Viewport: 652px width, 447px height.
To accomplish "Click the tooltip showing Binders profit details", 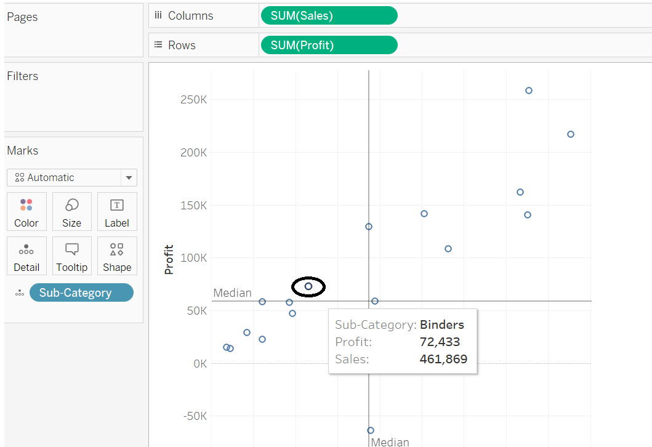I will click(x=403, y=342).
